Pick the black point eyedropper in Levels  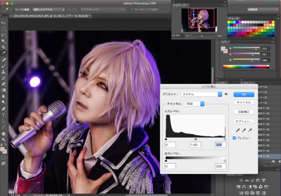(x=238, y=130)
